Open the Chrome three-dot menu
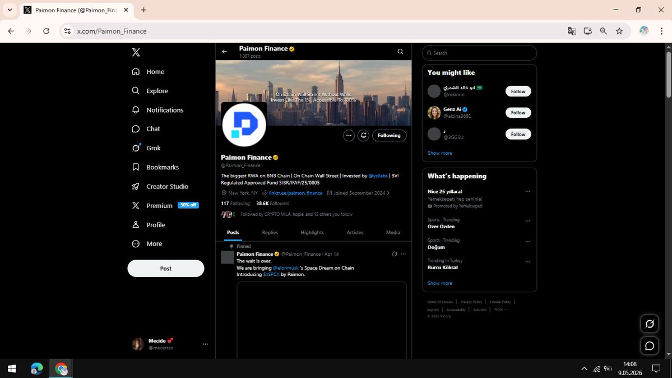Viewport: 672px width, 378px height. coord(662,31)
